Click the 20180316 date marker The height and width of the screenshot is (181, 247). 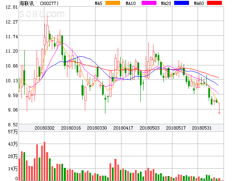pyautogui.click(x=71, y=128)
